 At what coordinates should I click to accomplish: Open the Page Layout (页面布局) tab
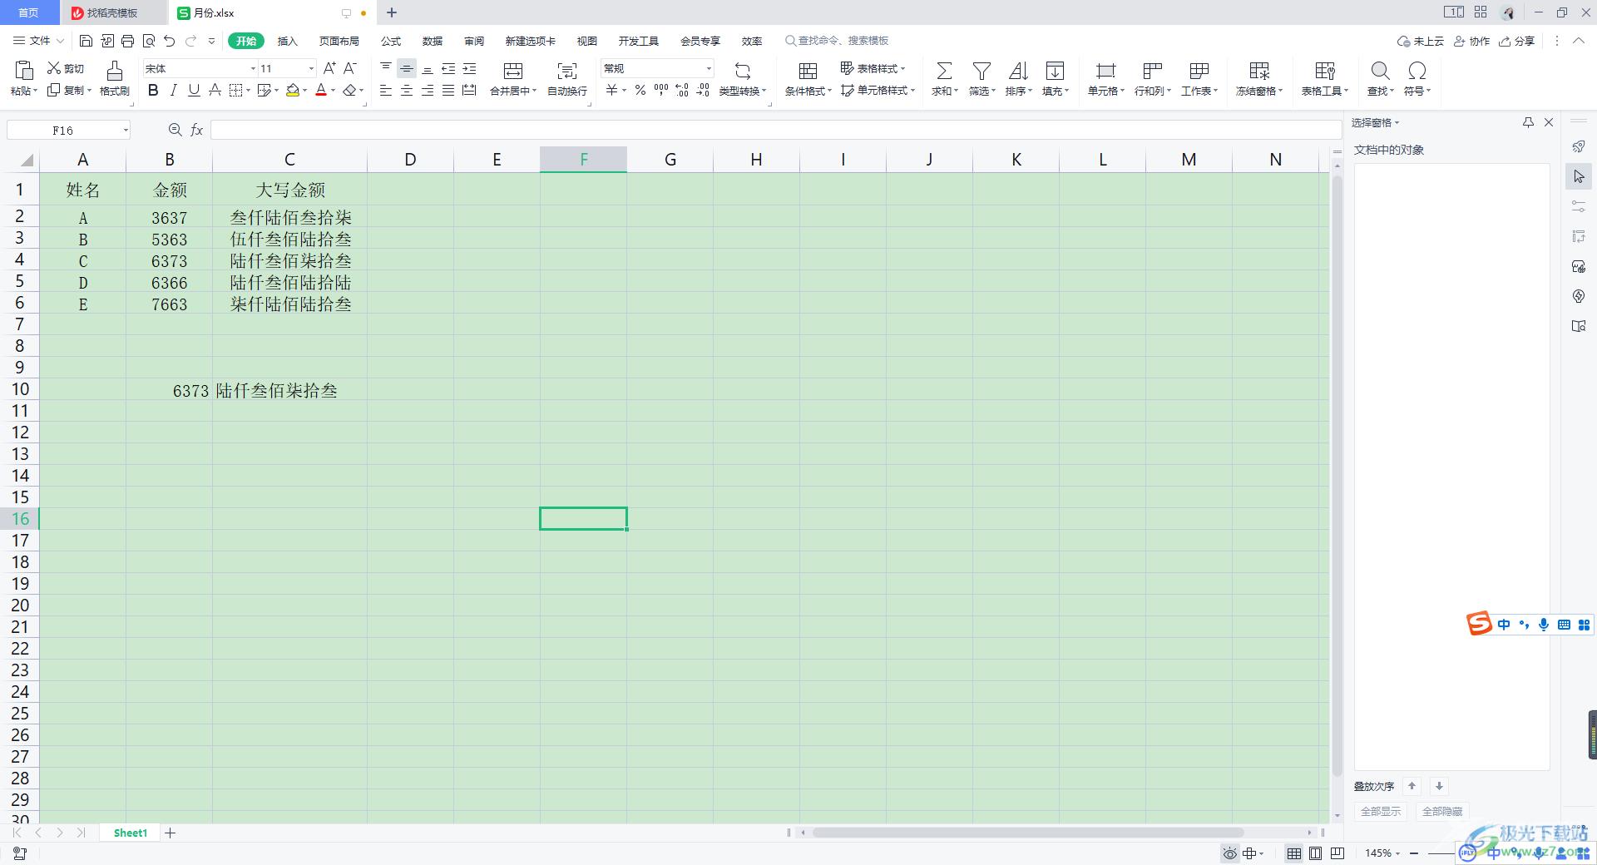coord(339,41)
